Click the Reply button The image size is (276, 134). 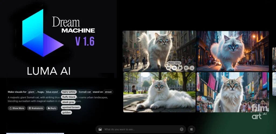coord(52,108)
